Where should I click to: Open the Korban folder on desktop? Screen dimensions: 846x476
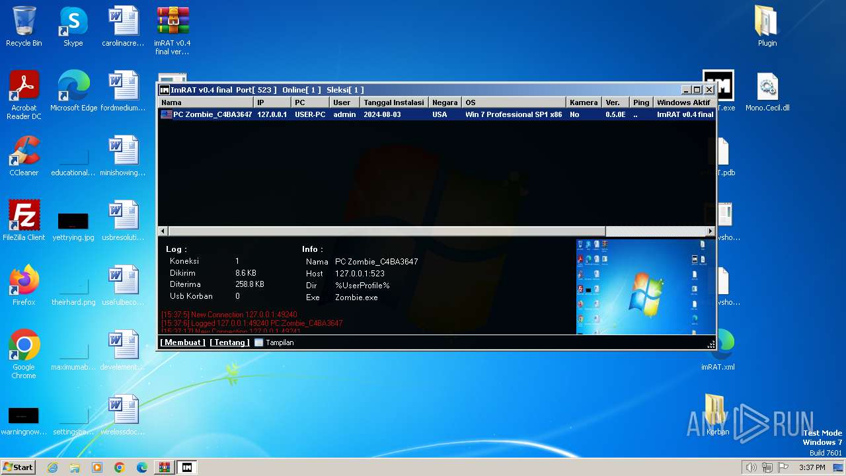tap(718, 415)
